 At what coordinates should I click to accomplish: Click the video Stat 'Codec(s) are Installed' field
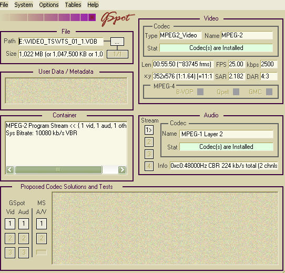point(216,48)
